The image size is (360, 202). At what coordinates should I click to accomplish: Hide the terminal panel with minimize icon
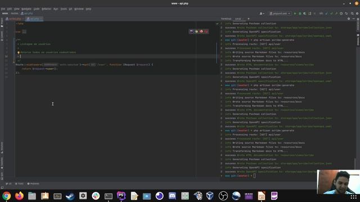(x=354, y=19)
